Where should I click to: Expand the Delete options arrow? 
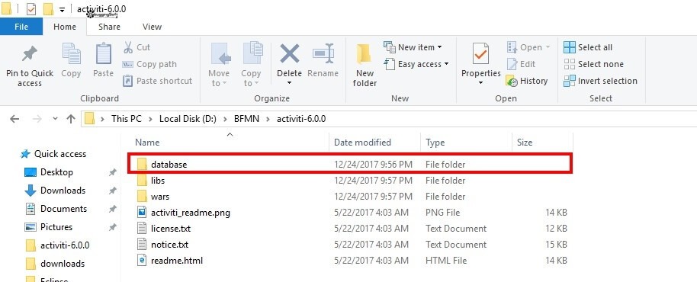click(289, 82)
